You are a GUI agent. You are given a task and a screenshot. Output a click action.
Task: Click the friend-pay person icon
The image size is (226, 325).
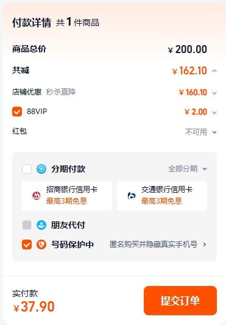coord(41,225)
